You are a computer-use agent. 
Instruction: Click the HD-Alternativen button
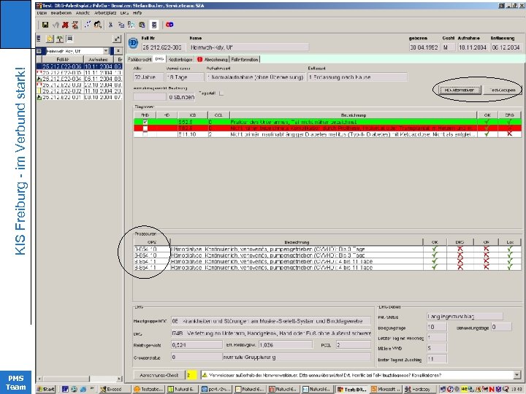point(459,90)
